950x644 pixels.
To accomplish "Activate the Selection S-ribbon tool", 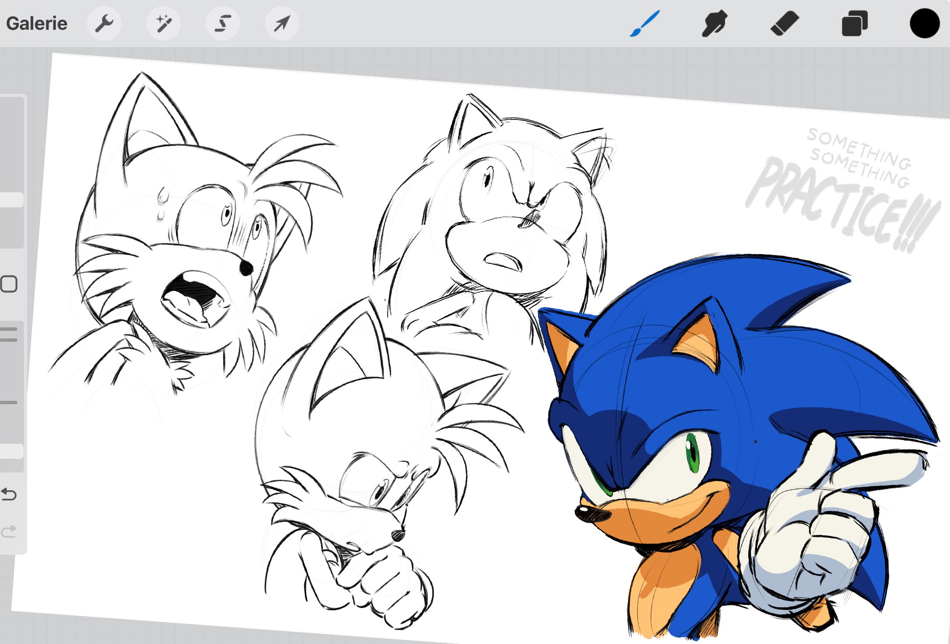I will 223,24.
